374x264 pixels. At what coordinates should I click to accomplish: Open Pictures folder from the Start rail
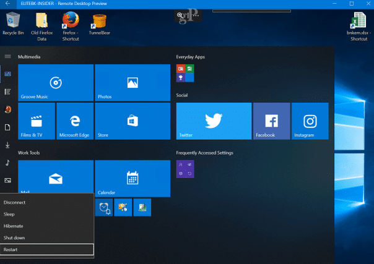click(7, 181)
